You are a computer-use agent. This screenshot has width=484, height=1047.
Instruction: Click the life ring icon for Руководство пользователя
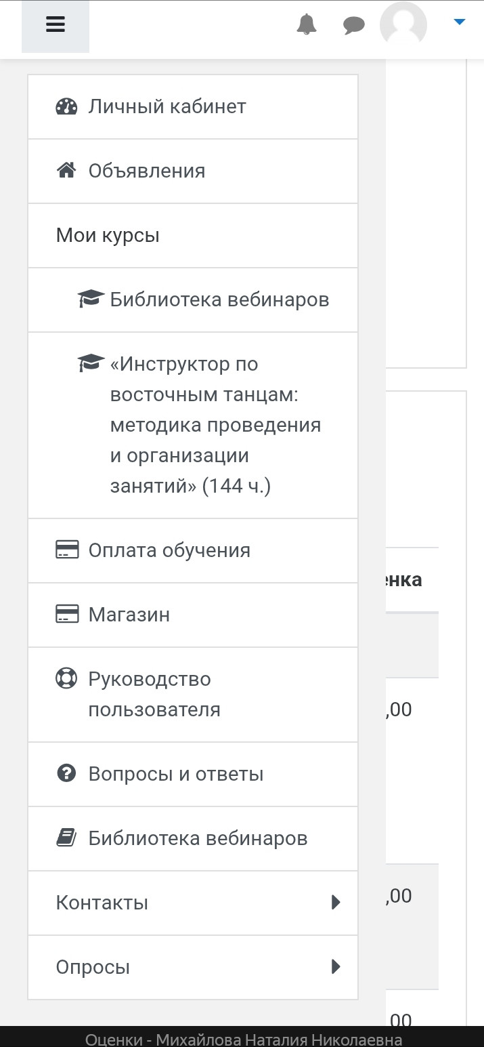pyautogui.click(x=66, y=678)
